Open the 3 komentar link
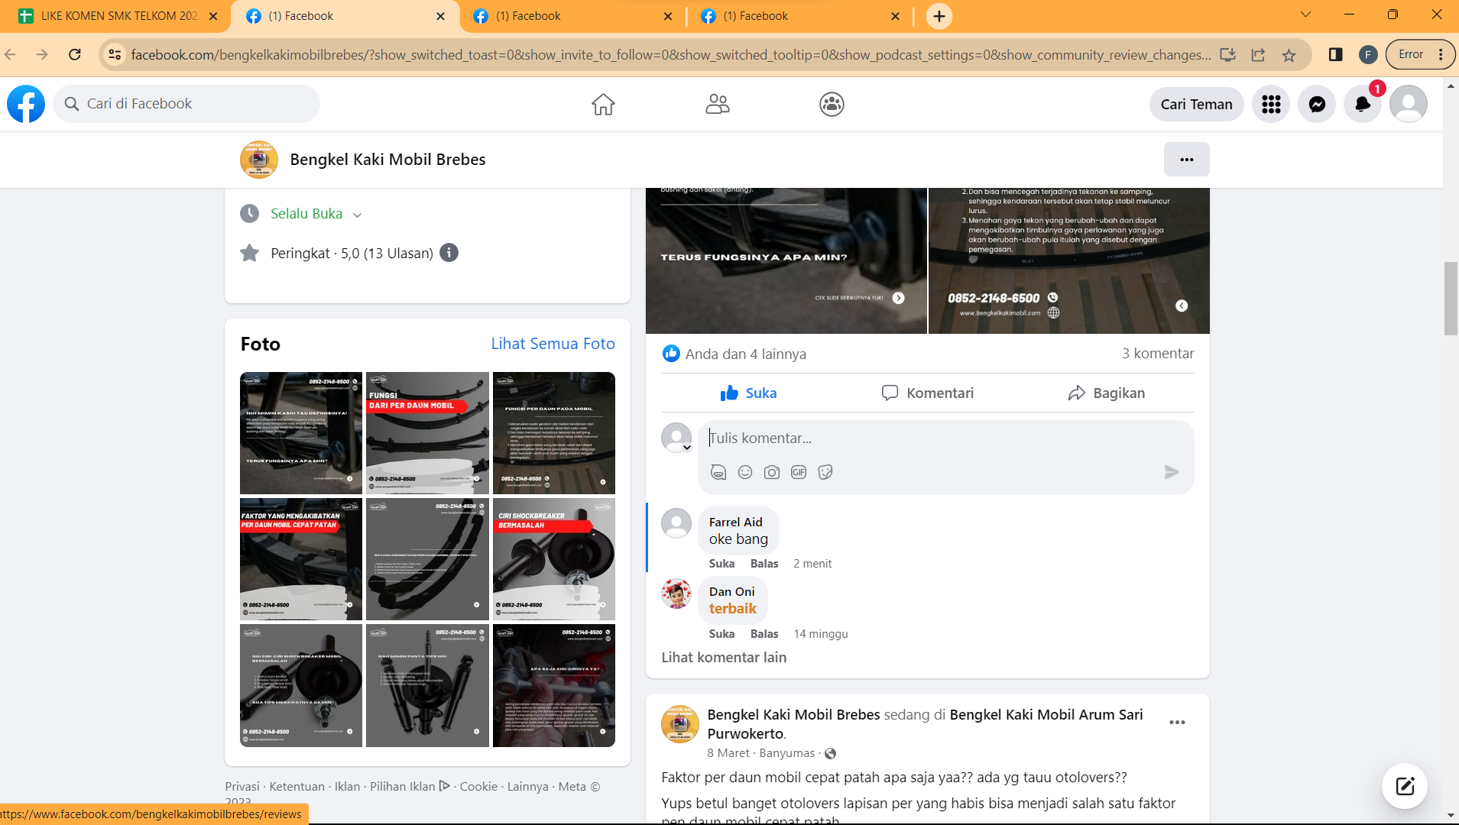Viewport: 1459px width, 825px height. [x=1157, y=353]
